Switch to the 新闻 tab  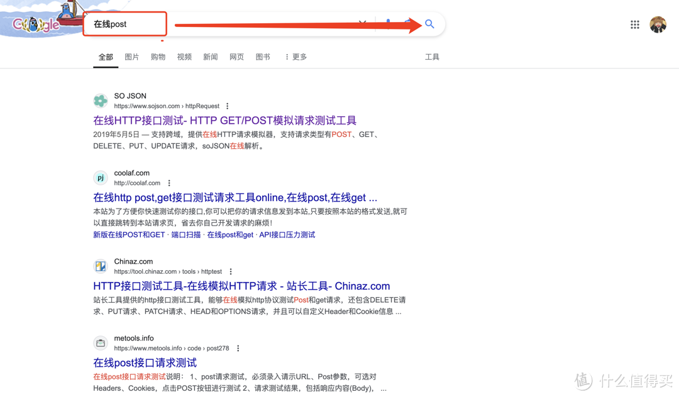click(x=210, y=57)
